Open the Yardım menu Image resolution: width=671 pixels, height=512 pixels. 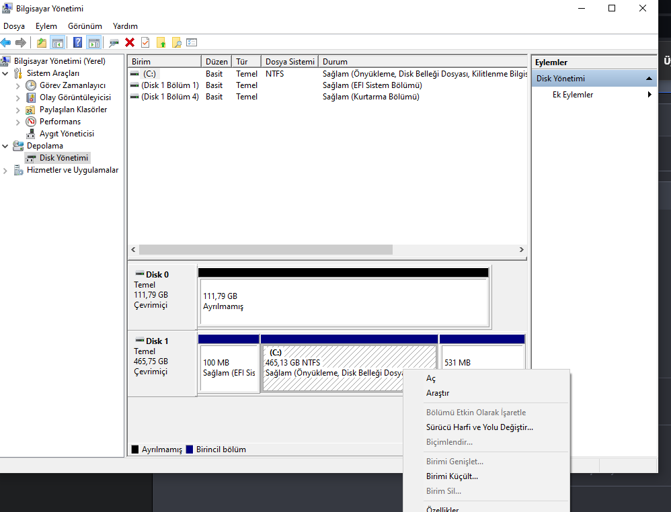pyautogui.click(x=125, y=26)
